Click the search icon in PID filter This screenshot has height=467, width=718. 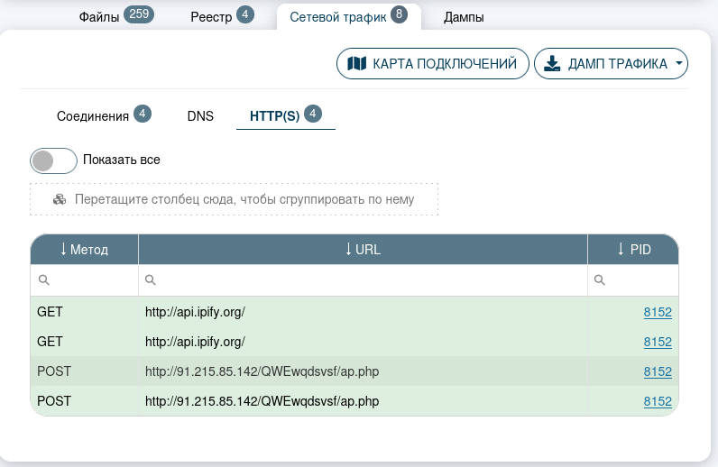pos(600,280)
